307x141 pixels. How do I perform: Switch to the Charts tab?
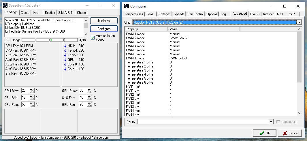pyautogui.click(x=81, y=12)
